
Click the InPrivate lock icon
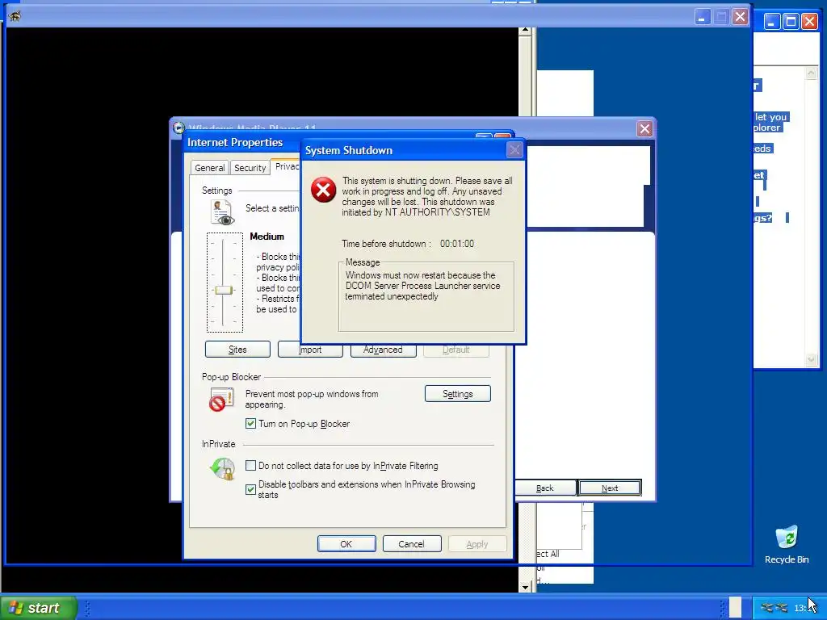[223, 468]
